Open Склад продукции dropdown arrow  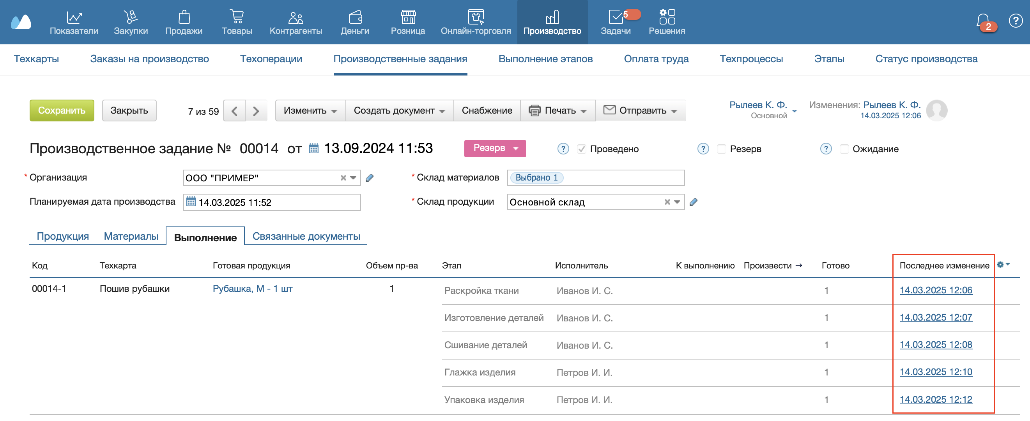tap(677, 202)
